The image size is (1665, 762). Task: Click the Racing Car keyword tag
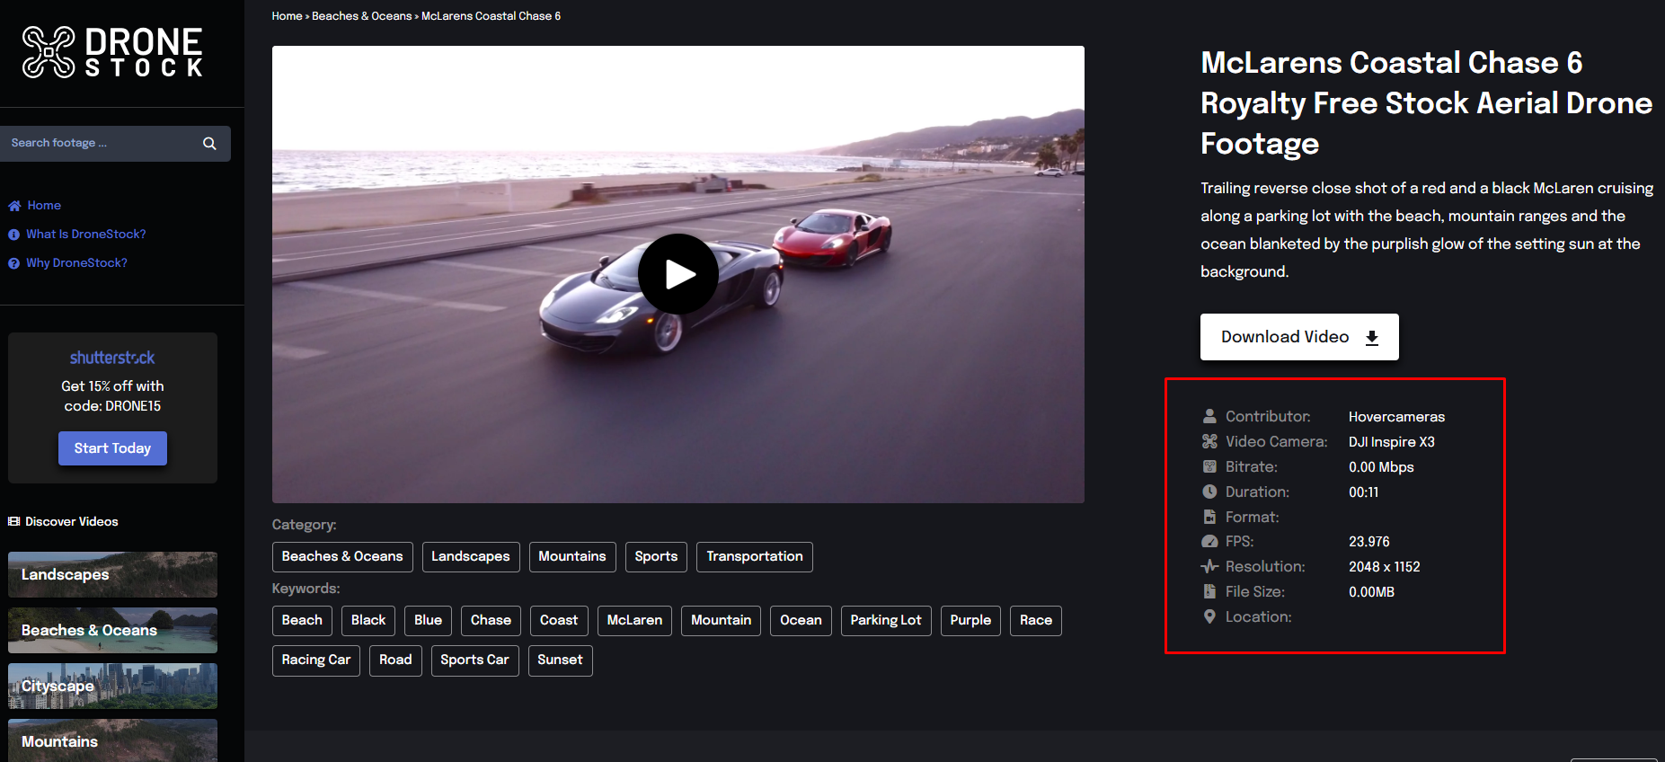point(316,660)
